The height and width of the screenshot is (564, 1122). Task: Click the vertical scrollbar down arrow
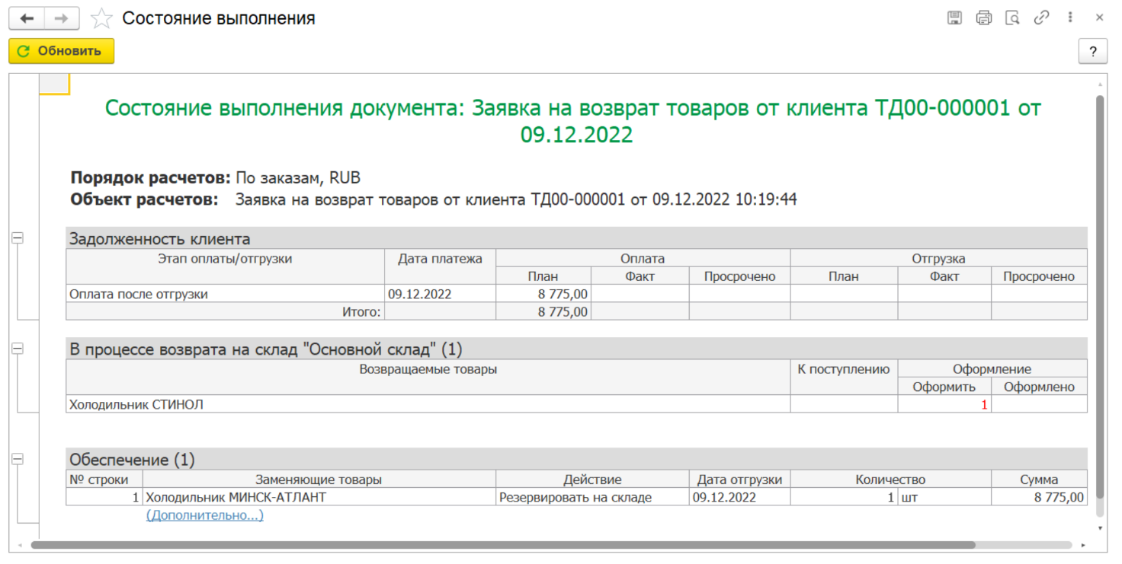coord(1099,527)
